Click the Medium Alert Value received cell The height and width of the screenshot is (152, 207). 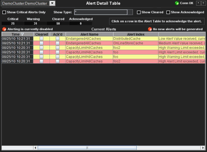pyautogui.click(x=182, y=43)
